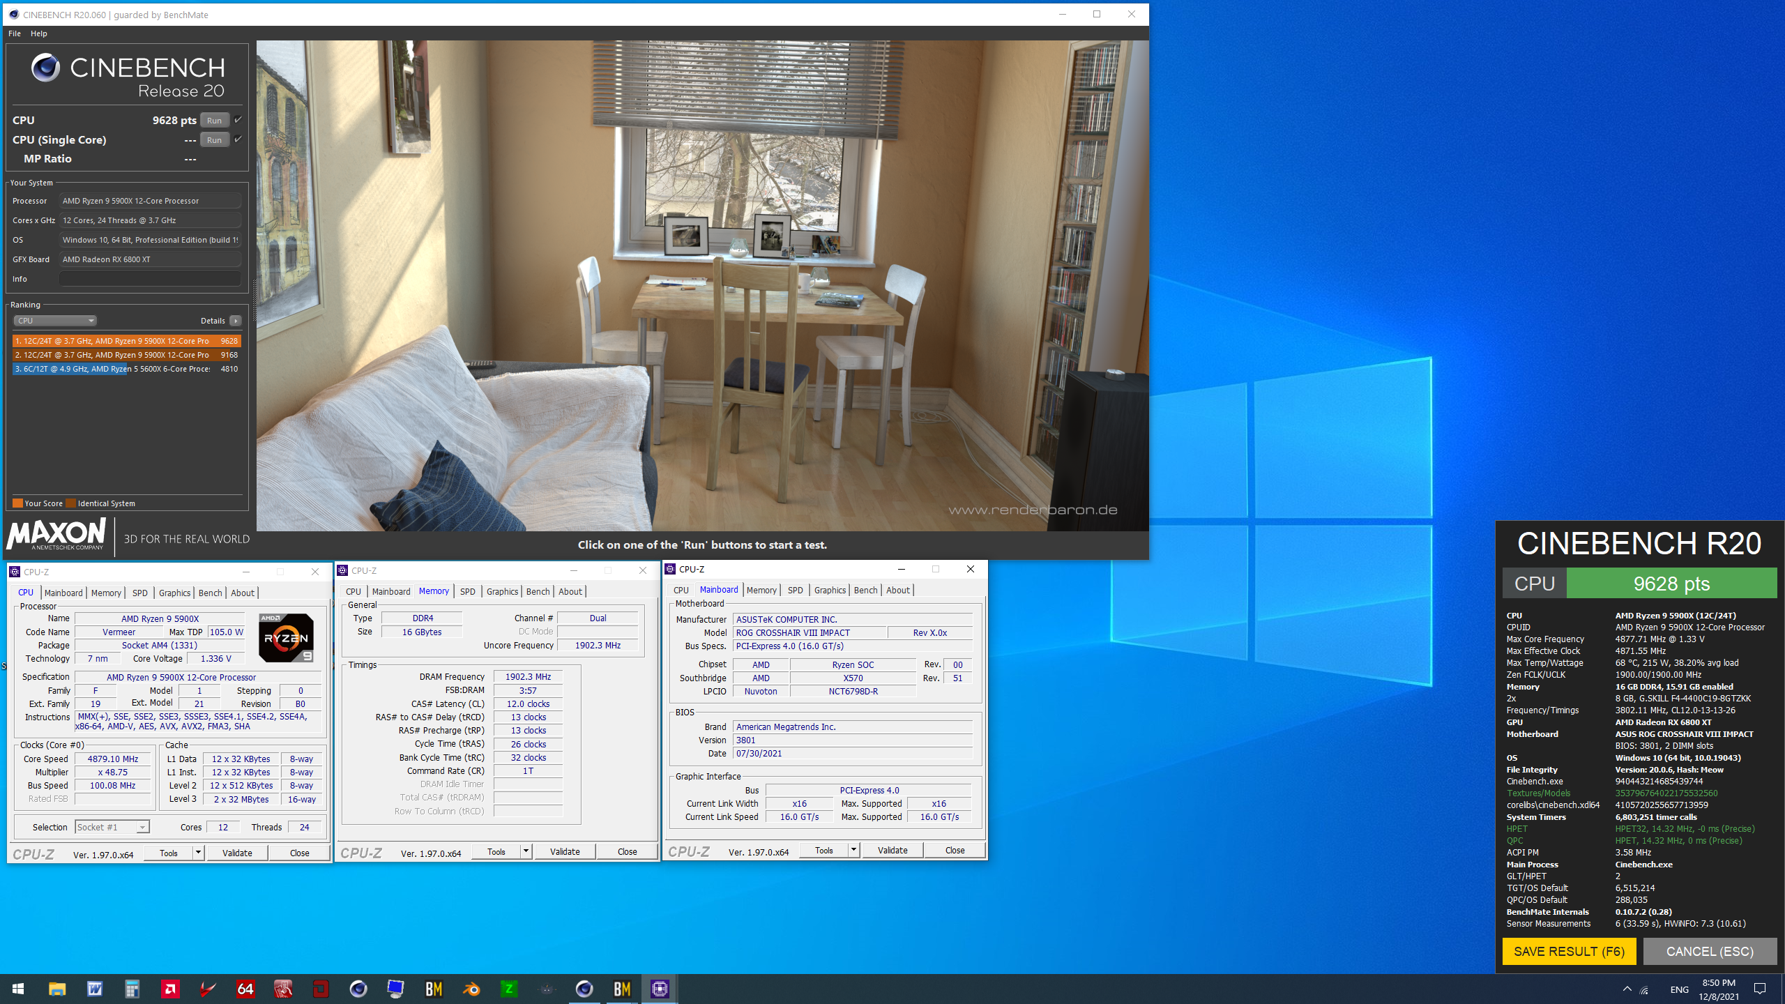Run the CPU Single Core benchmark

215,139
